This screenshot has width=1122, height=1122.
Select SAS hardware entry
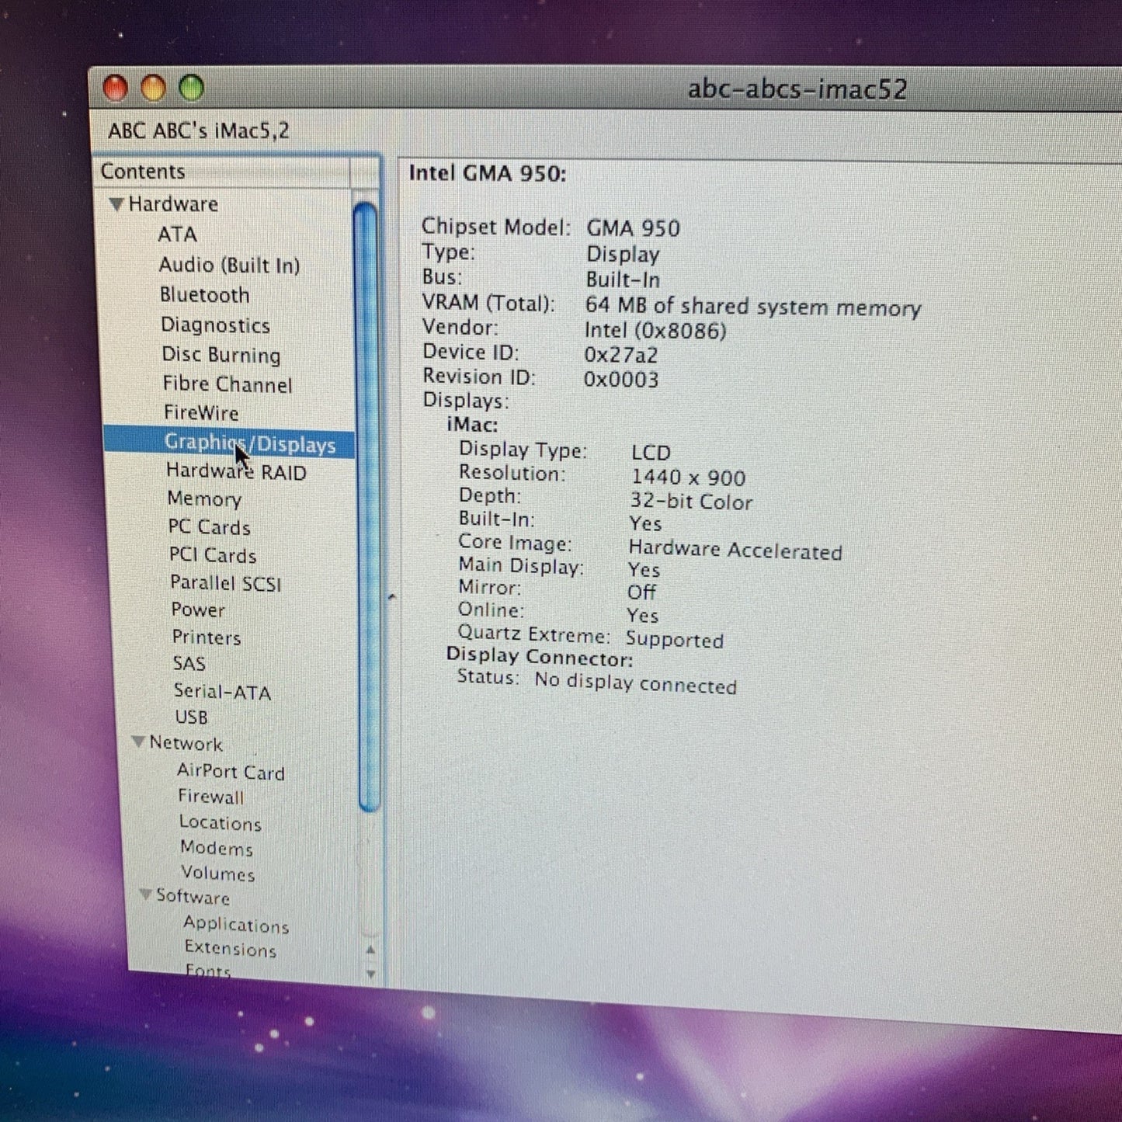pyautogui.click(x=189, y=664)
